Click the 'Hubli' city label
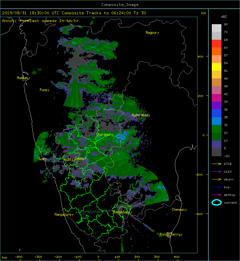240x261 pixels. (x=69, y=160)
